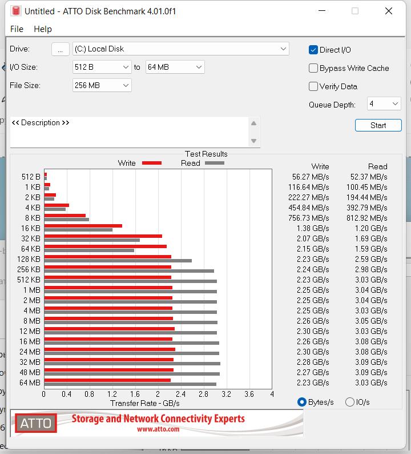Open the www.atto.com link in banner

(x=158, y=429)
